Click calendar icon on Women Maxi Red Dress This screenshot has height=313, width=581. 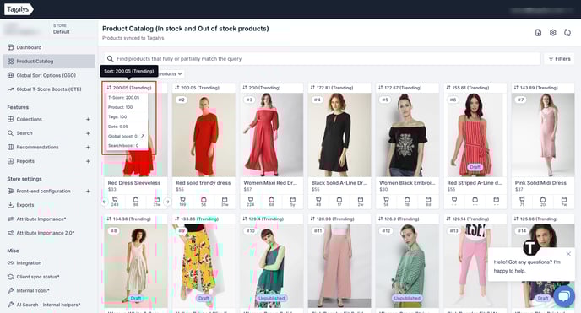point(293,200)
